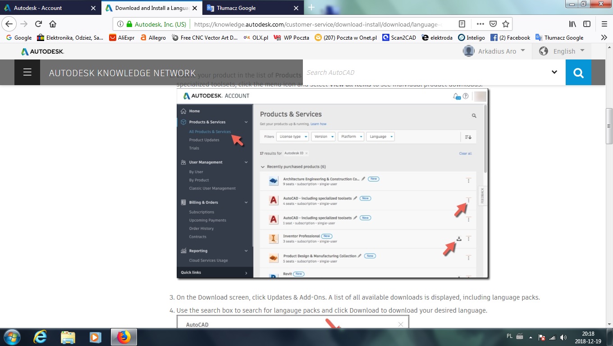Click the blue search magnifier button
This screenshot has width=613, height=346.
tap(578, 72)
